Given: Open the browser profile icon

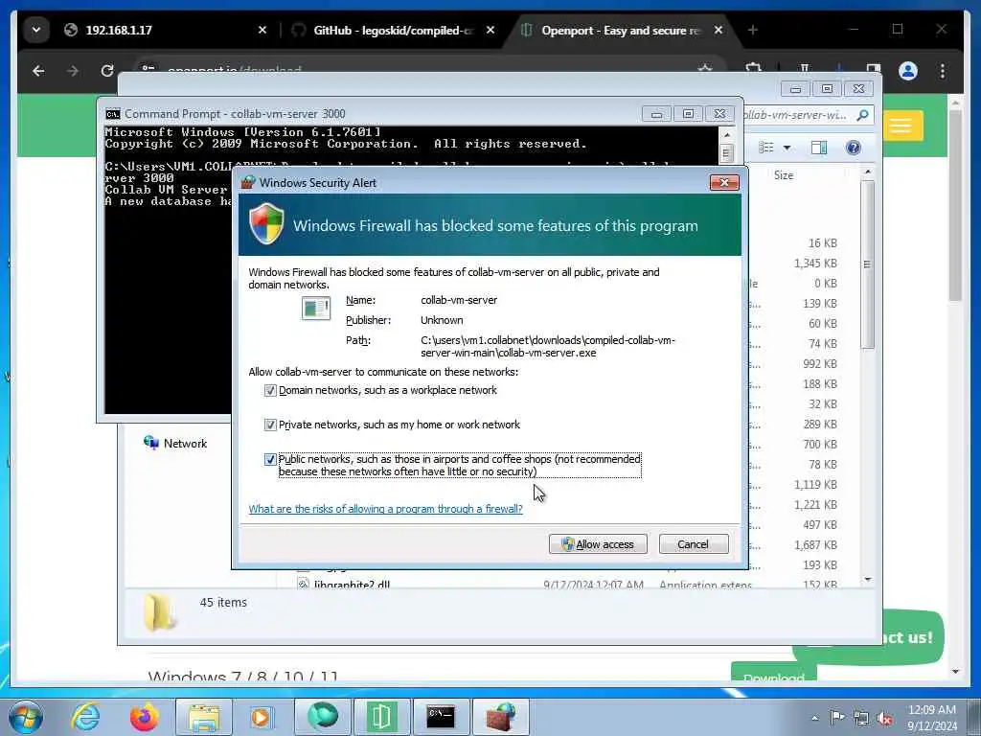Looking at the screenshot, I should click(x=908, y=71).
